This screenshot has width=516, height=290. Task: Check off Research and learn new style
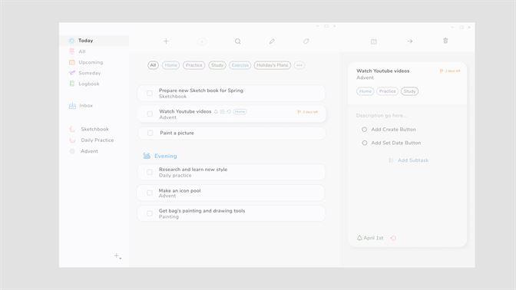coord(150,173)
